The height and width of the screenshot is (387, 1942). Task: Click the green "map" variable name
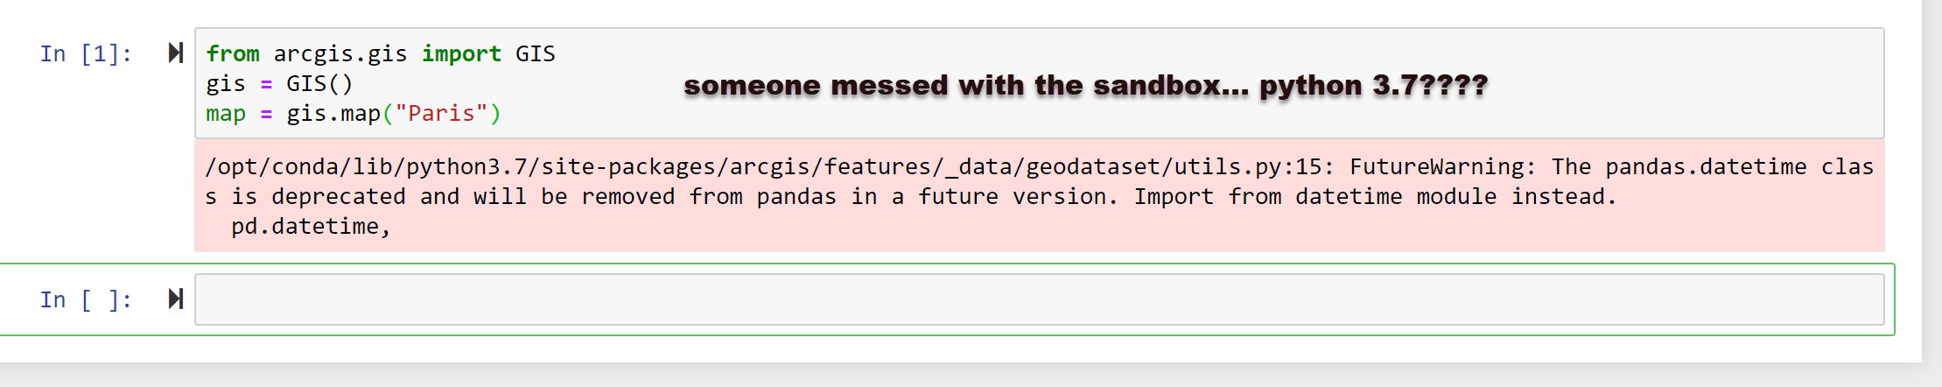[226, 114]
